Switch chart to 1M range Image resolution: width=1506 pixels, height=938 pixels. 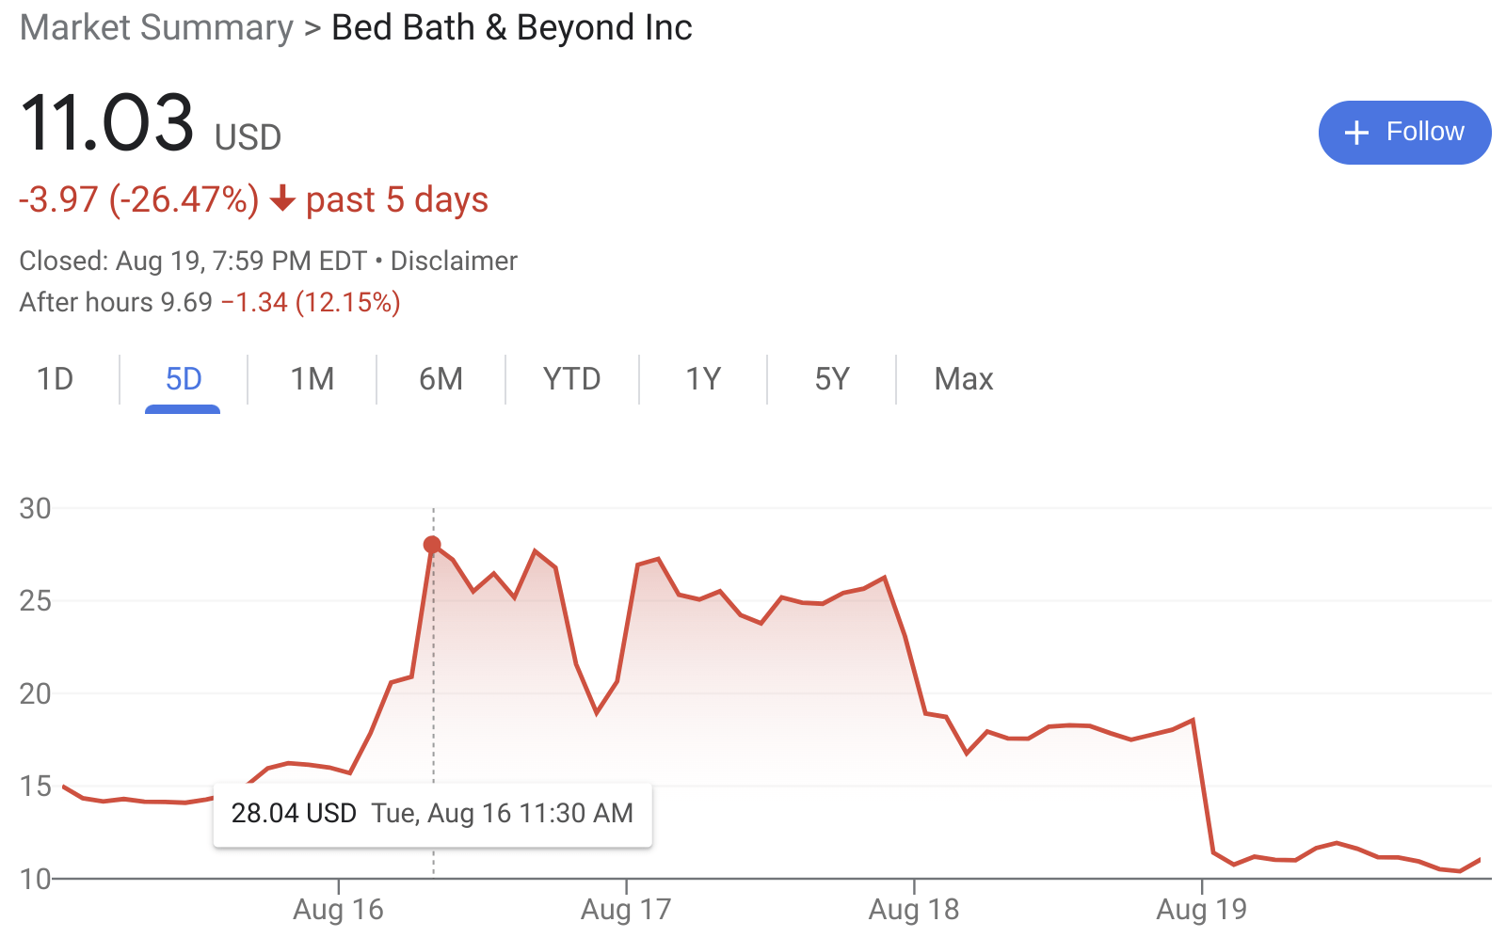[312, 379]
